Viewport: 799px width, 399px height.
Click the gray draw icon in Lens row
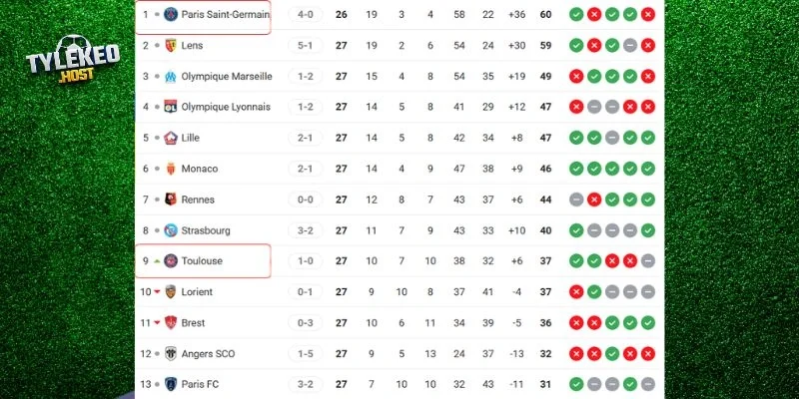click(x=629, y=45)
